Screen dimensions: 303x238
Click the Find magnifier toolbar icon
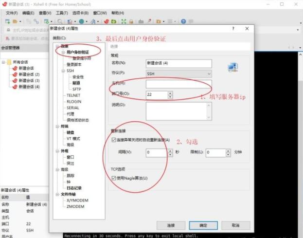60,21
